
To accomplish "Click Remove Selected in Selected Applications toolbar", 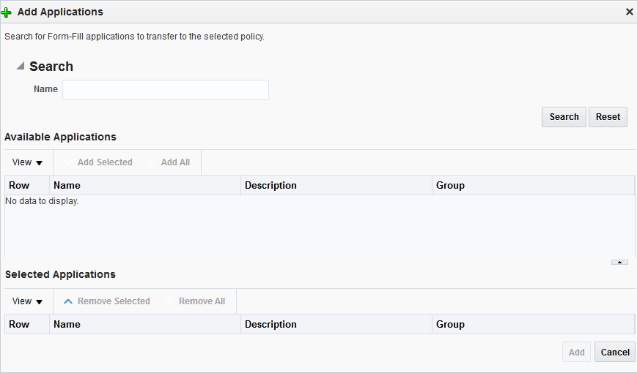I will [107, 301].
